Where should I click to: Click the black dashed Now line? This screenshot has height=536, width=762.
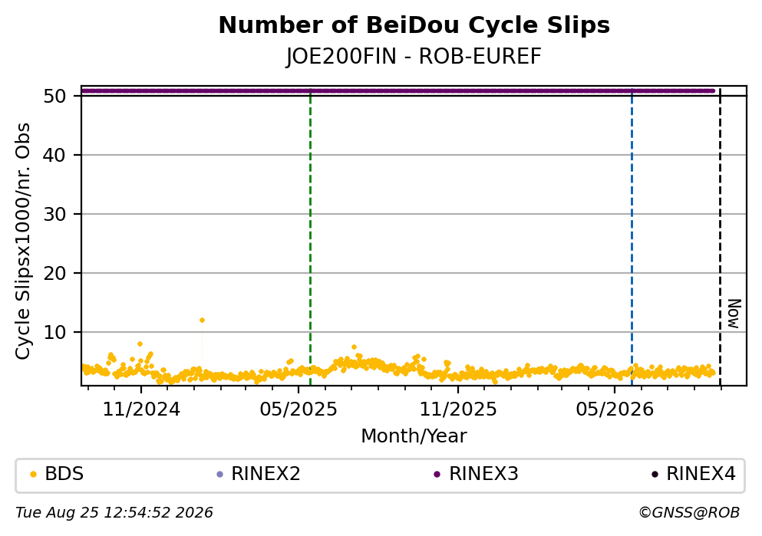pyautogui.click(x=721, y=238)
